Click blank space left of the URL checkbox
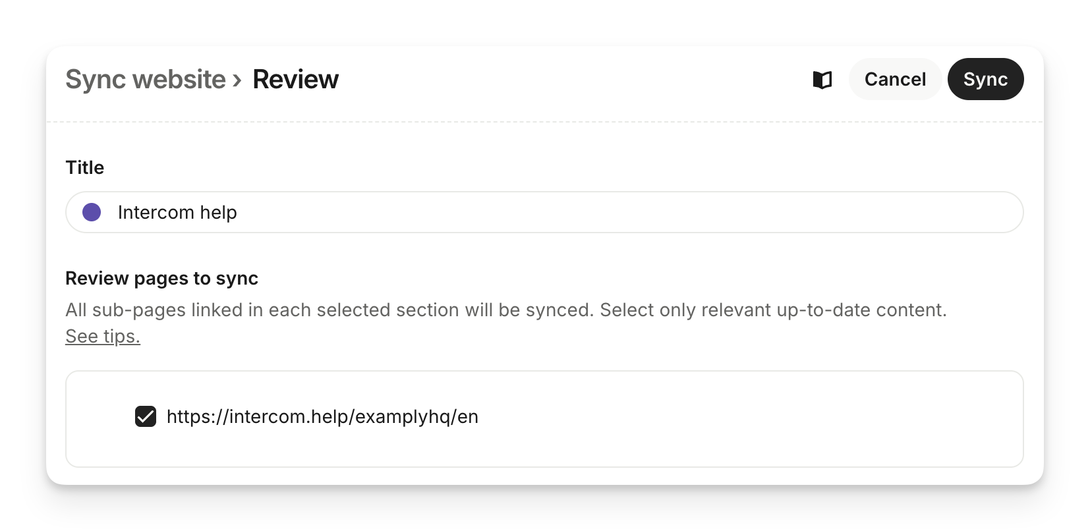The image size is (1090, 531). 99,418
